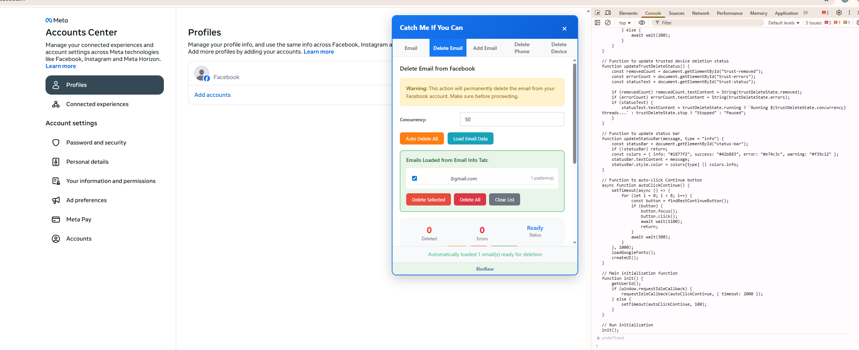Click the console Filter input field

pos(708,23)
